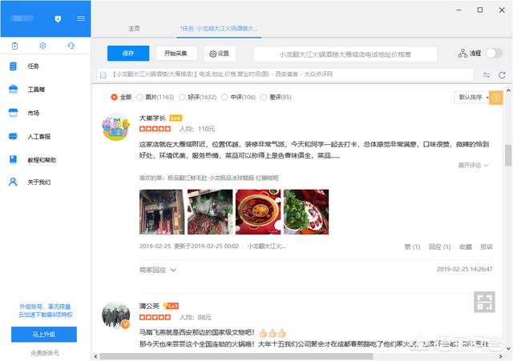Click the vertical scrollbar thumb
The width and height of the screenshot is (513, 361).
click(x=508, y=154)
